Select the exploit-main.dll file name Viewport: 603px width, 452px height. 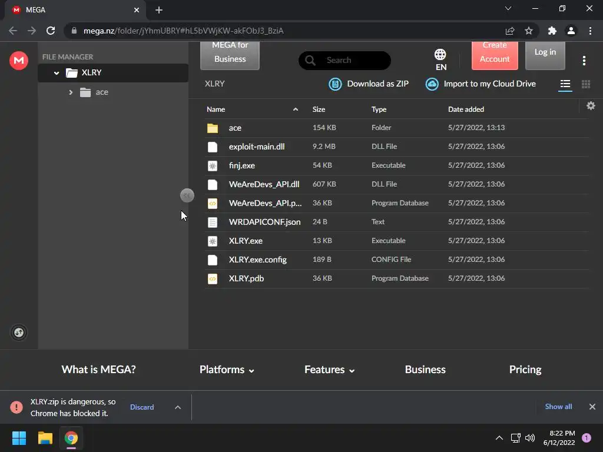tap(257, 147)
